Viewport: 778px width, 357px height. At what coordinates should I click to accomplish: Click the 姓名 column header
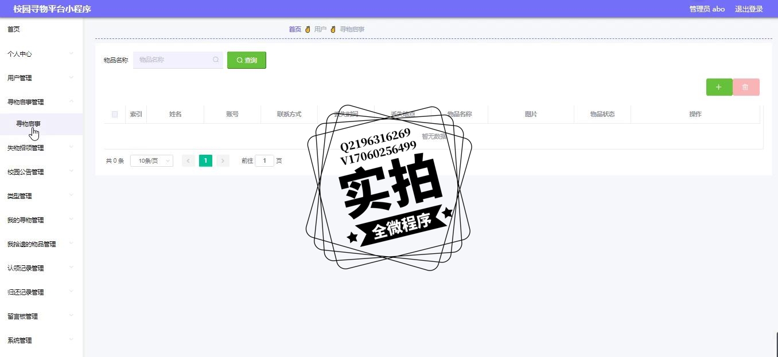(x=176, y=115)
